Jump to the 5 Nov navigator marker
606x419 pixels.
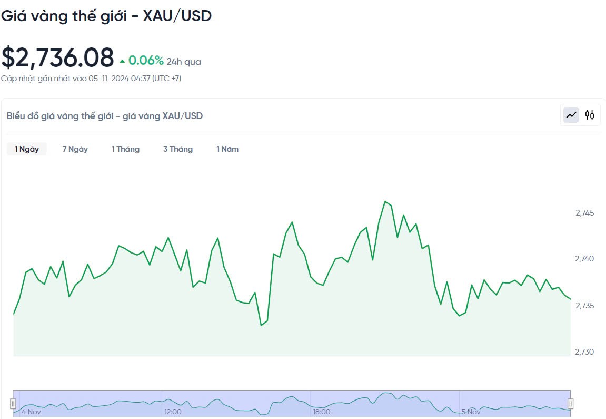pos(471,411)
